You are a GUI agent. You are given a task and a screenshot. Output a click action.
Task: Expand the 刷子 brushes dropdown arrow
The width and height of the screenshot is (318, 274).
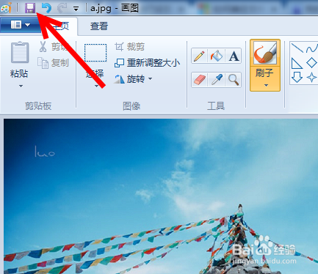click(x=266, y=86)
